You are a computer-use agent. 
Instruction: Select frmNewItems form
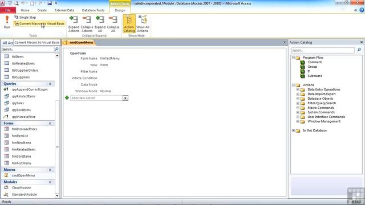[22, 143]
